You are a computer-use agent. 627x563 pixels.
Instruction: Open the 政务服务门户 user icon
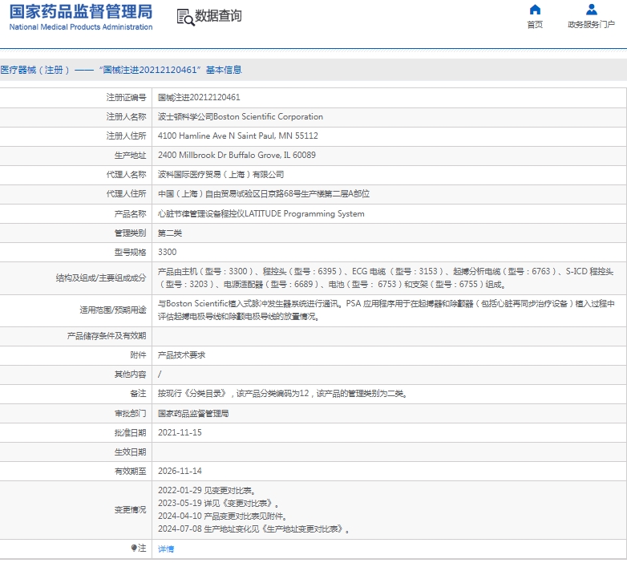pyautogui.click(x=591, y=10)
